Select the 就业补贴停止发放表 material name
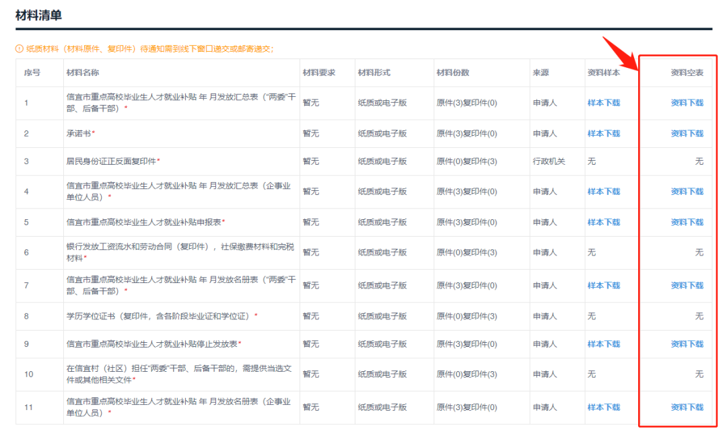This screenshot has height=435, width=727. [x=152, y=344]
